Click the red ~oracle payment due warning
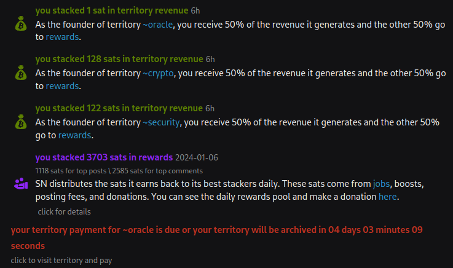Image resolution: width=453 pixels, height=268 pixels. [215, 231]
